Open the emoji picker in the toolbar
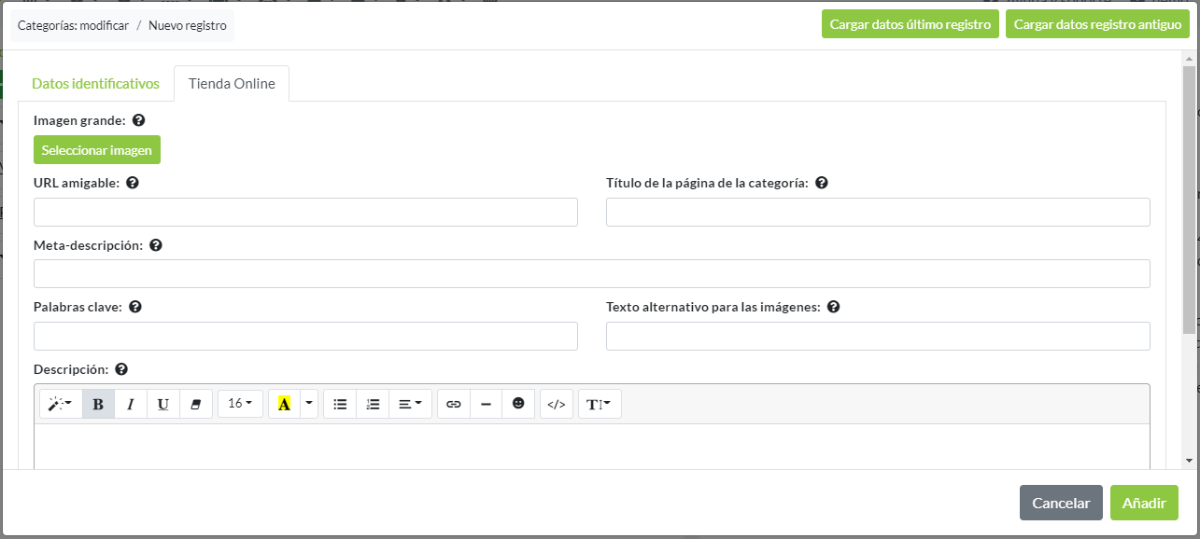Image resolution: width=1200 pixels, height=539 pixels. 518,404
